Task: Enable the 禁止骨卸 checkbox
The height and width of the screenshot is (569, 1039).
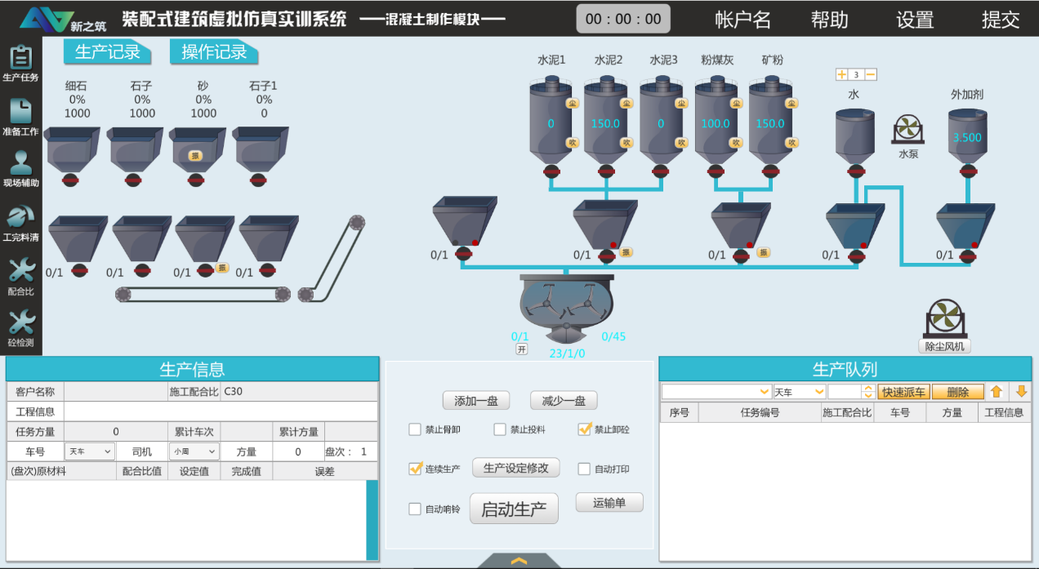Action: (x=417, y=429)
